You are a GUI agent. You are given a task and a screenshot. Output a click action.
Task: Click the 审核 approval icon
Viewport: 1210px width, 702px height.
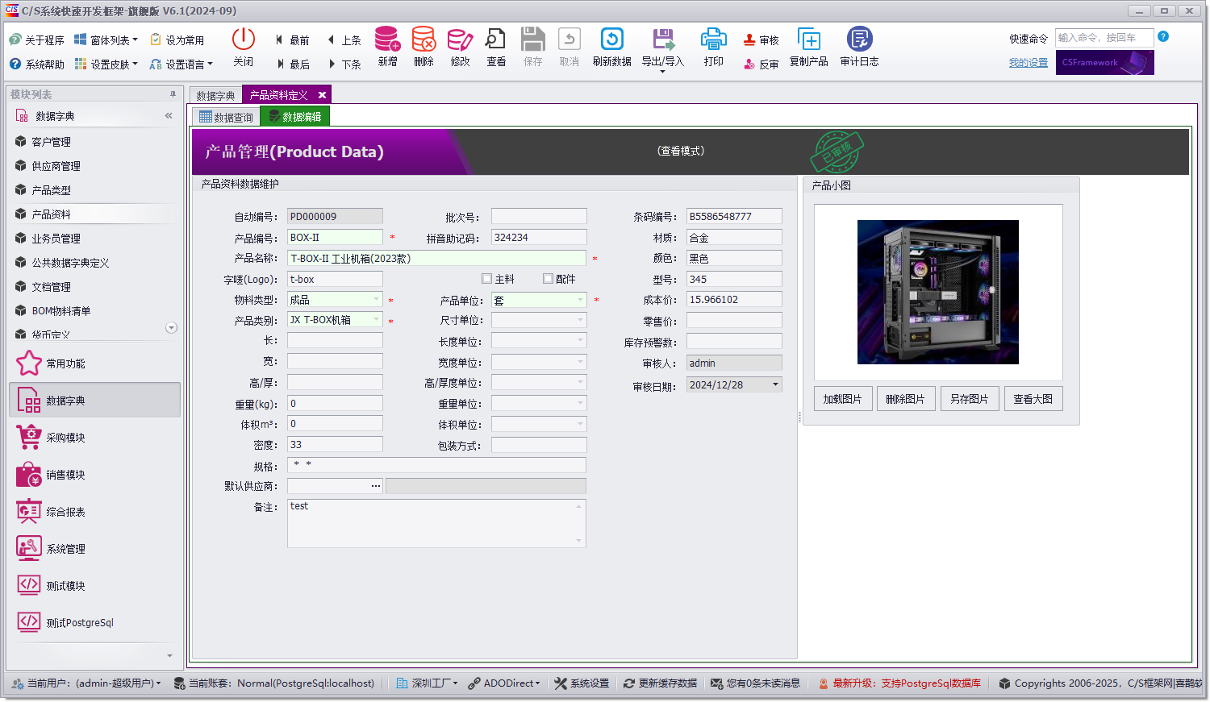point(759,38)
